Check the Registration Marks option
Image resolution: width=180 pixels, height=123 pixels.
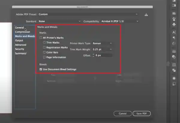pos(44,47)
